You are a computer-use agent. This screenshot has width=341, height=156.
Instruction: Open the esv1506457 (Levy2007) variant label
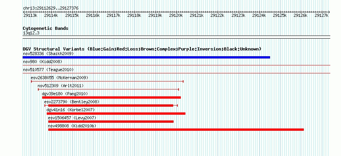(x=72, y=118)
